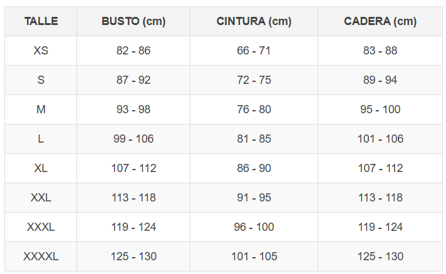This screenshot has width=446, height=274.
Task: Click the XXXL size label
Action: (41, 227)
